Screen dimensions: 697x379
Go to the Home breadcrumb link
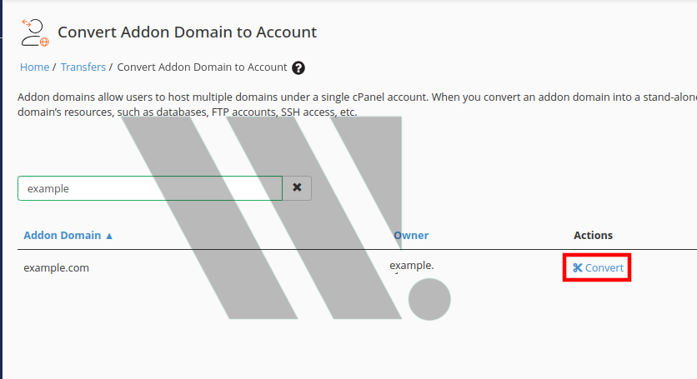click(35, 67)
